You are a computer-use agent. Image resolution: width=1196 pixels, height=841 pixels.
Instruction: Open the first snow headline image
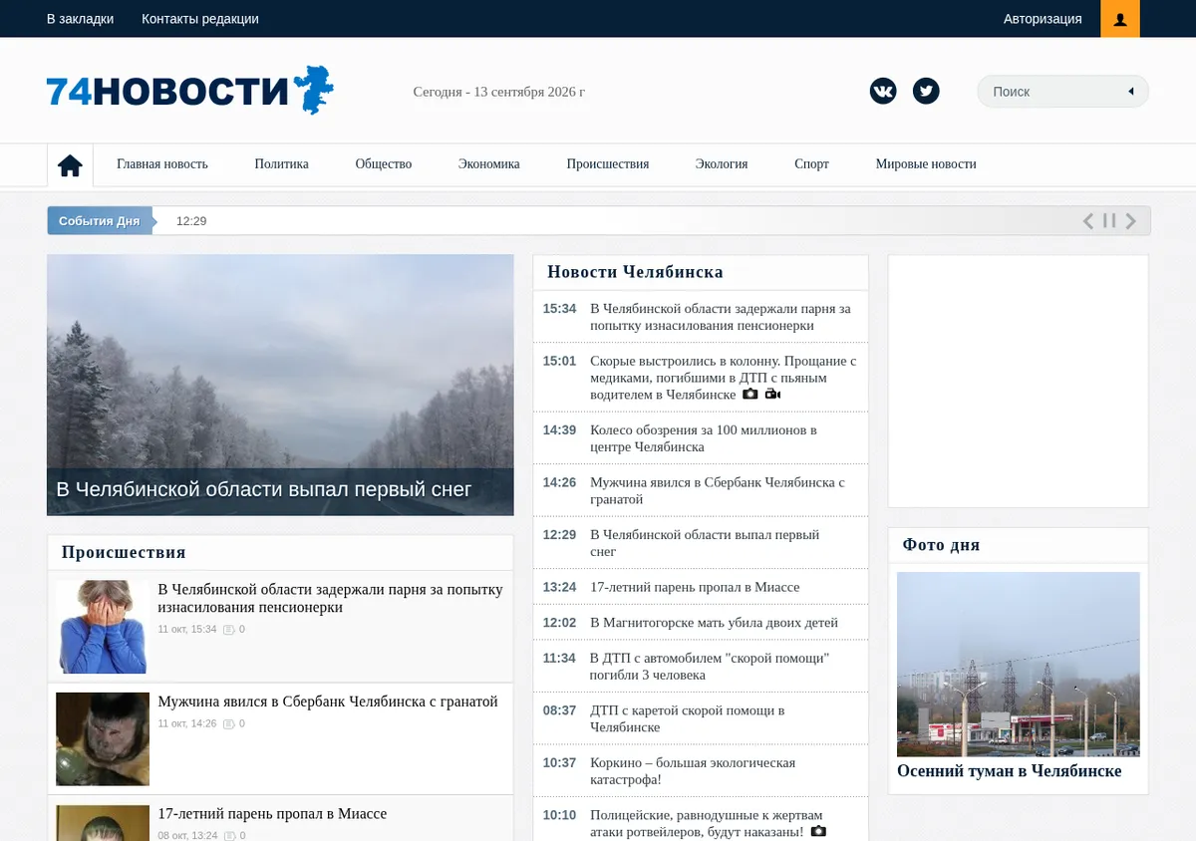(x=280, y=385)
